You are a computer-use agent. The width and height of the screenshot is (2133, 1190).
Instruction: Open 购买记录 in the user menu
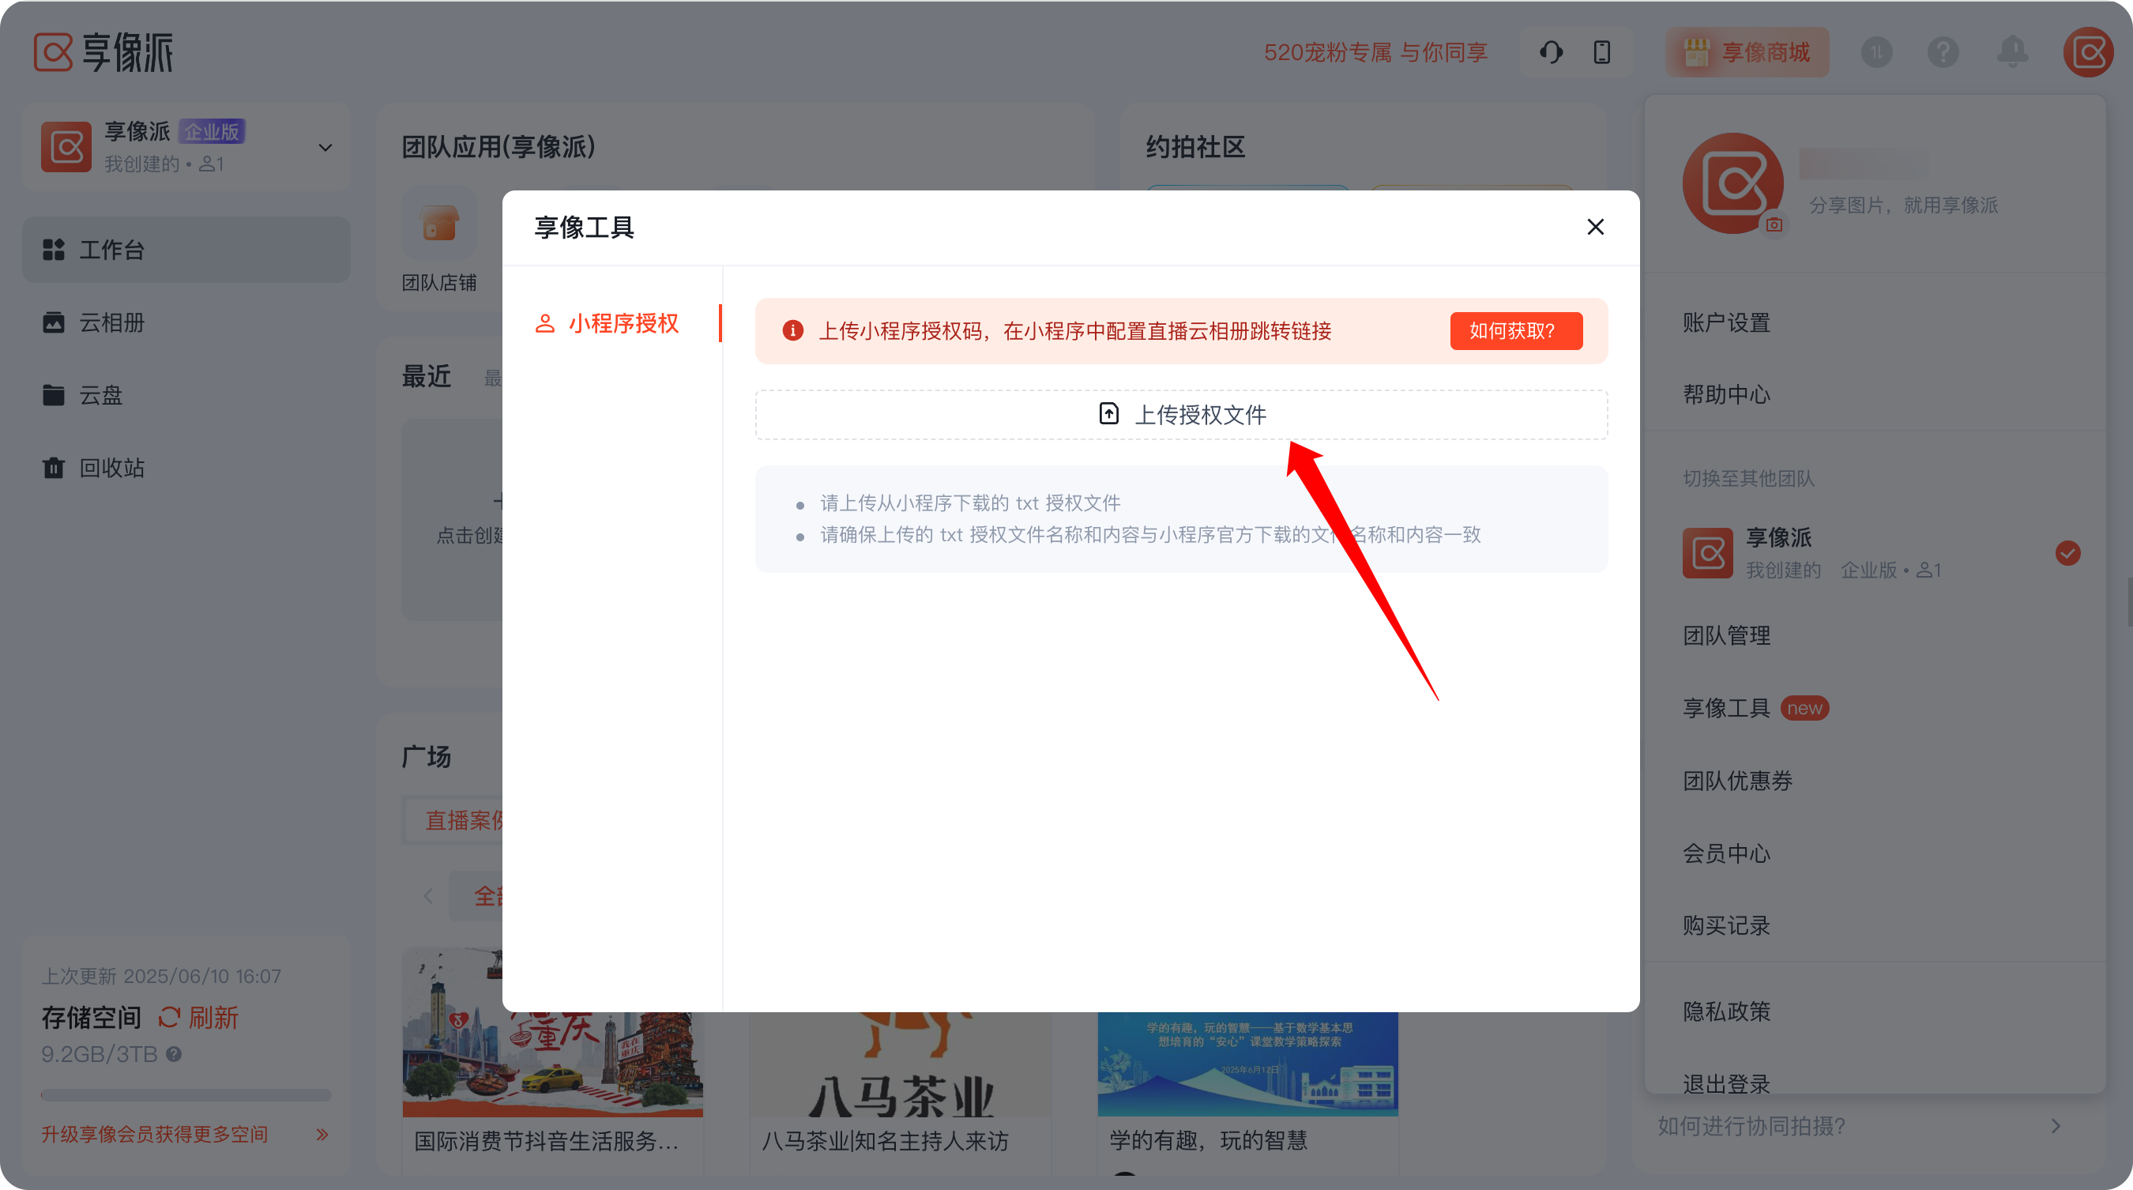click(x=1726, y=925)
